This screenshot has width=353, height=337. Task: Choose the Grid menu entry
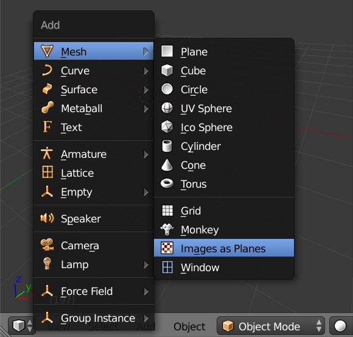[224, 211]
